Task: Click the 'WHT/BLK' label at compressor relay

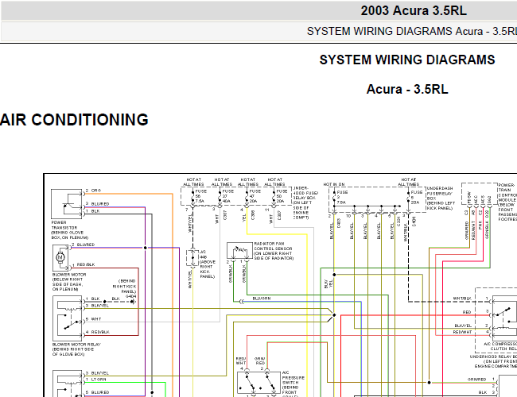Action: (462, 299)
